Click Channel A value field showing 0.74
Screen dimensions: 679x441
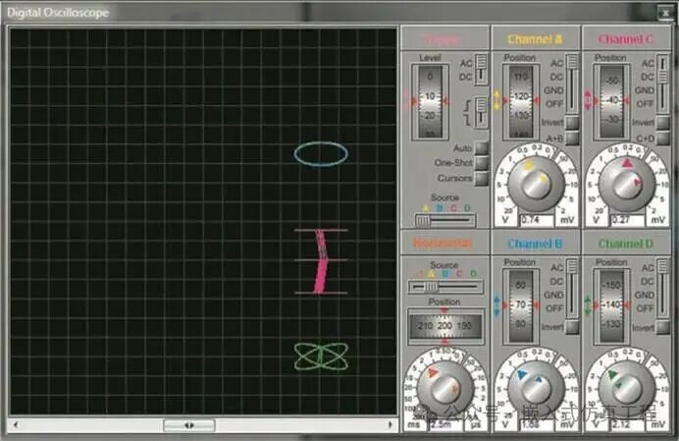(537, 220)
